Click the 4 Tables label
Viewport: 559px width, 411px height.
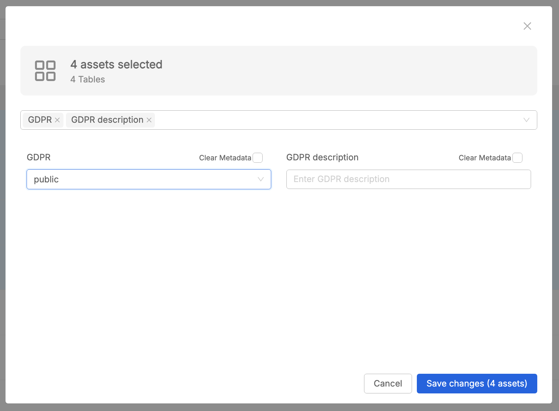click(88, 79)
